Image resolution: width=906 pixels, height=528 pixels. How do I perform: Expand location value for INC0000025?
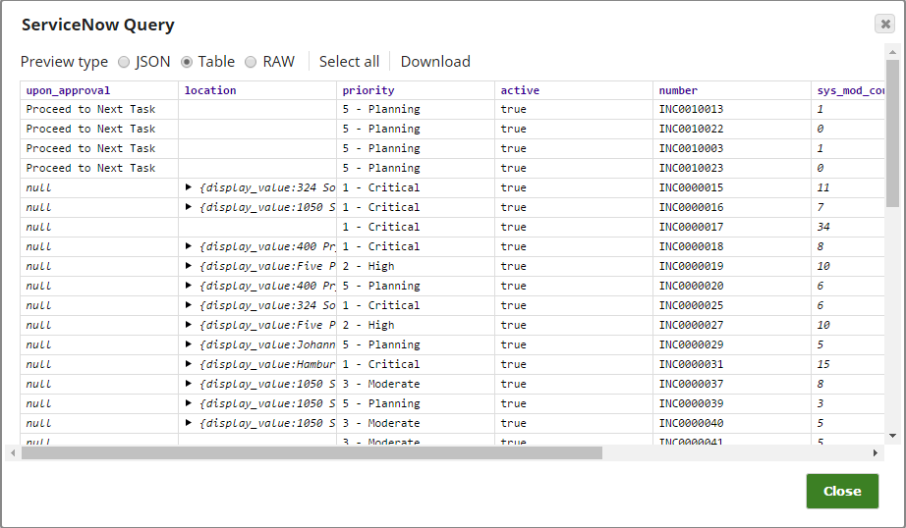pyautogui.click(x=189, y=304)
